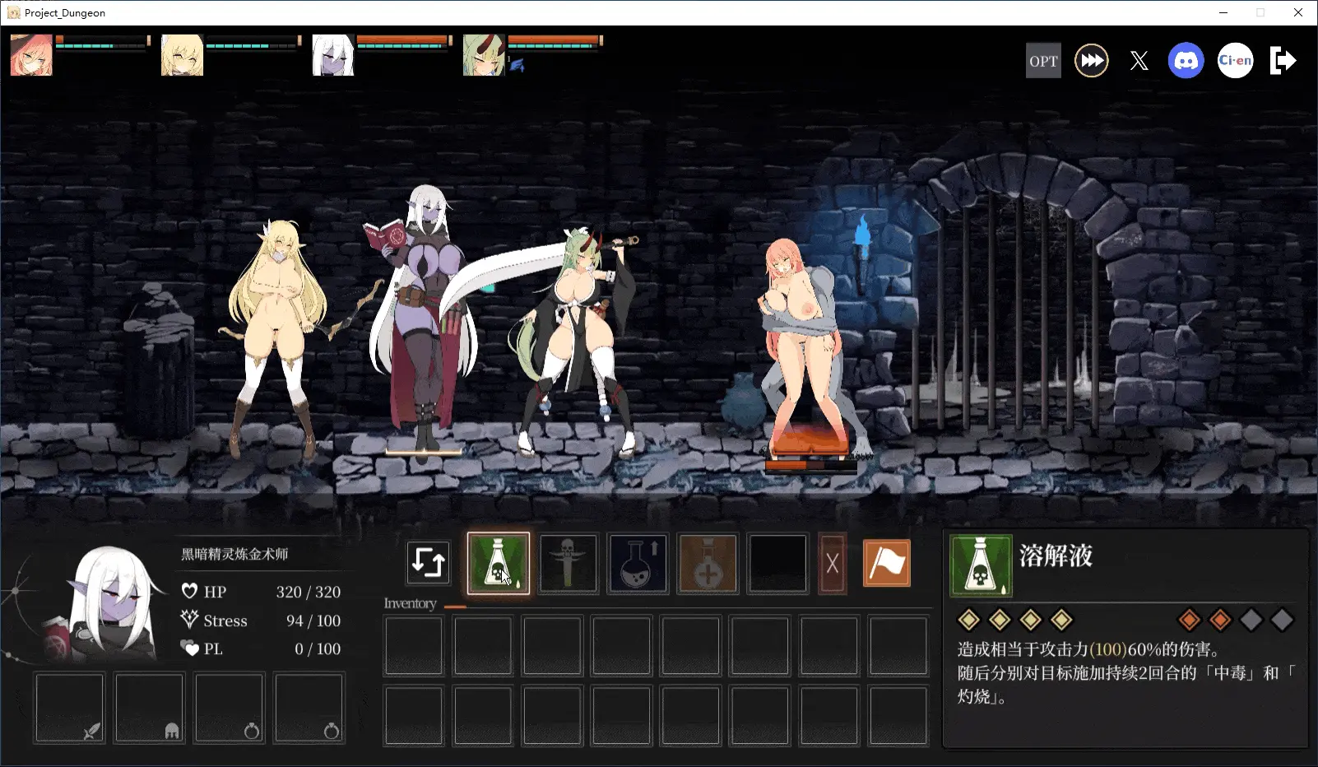Click the HP 320 / 320 value
1318x767 pixels.
(x=308, y=592)
